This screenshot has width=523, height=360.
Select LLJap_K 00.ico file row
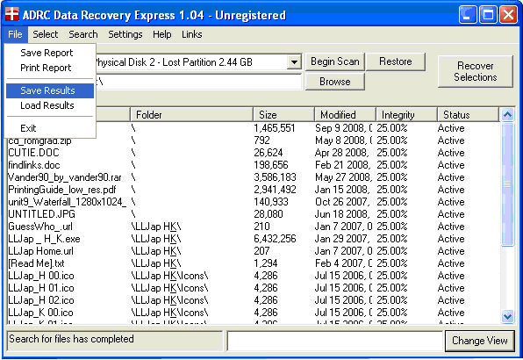(x=254, y=313)
